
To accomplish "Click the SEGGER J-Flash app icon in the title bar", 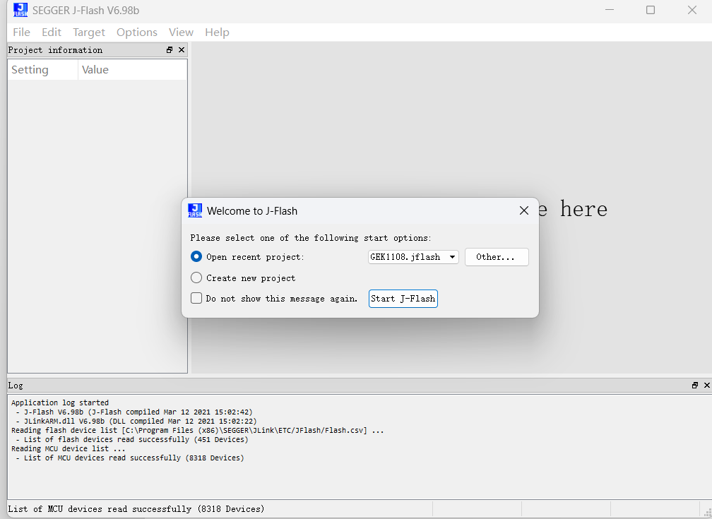I will (x=20, y=10).
